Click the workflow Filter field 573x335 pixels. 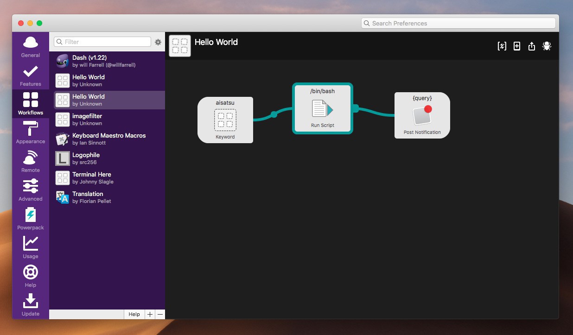pos(103,42)
